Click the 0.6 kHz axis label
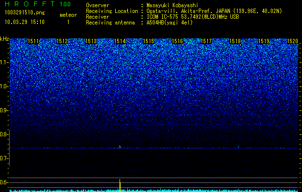302x192 pixels. point(4,182)
